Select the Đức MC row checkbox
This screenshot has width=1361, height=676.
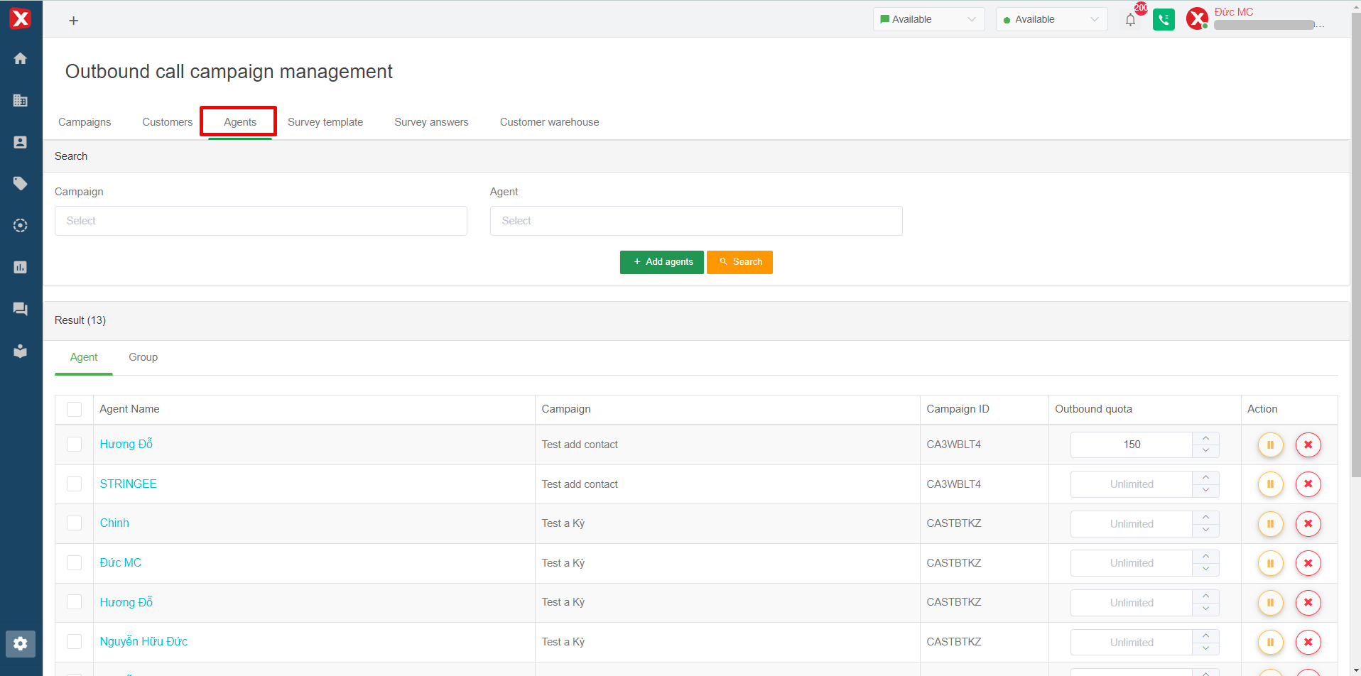point(75,563)
